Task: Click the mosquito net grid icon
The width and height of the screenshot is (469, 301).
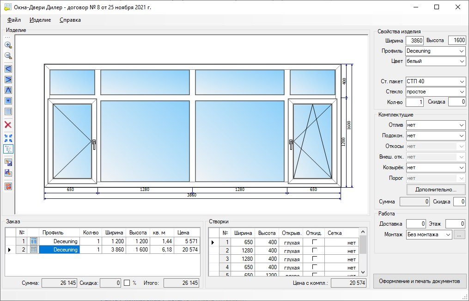Action: pos(8,111)
